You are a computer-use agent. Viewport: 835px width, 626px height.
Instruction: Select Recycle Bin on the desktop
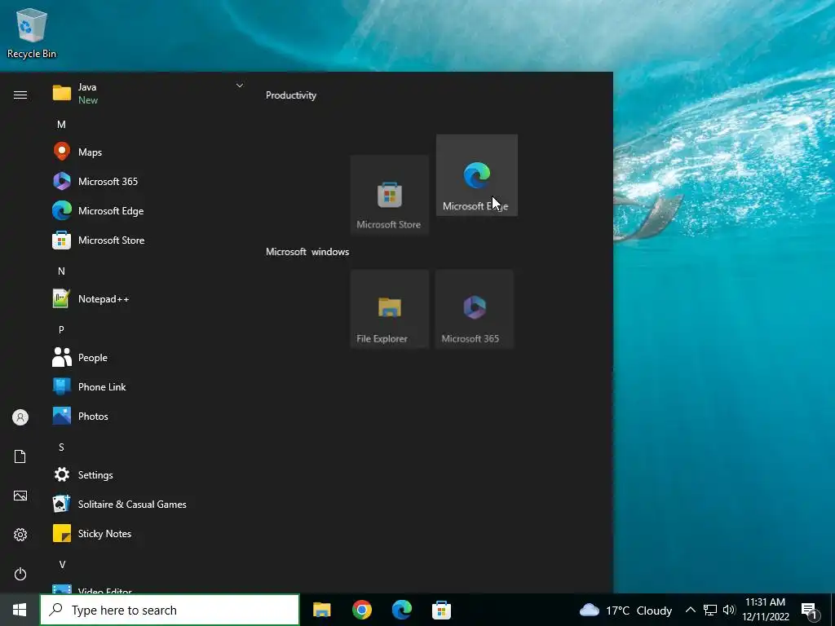click(x=32, y=33)
